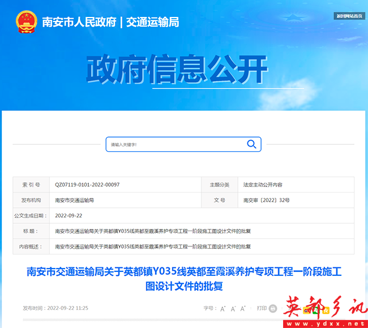368x328 pixels.
Task: Share via the Weibo eye icon
Action: (x=306, y=310)
